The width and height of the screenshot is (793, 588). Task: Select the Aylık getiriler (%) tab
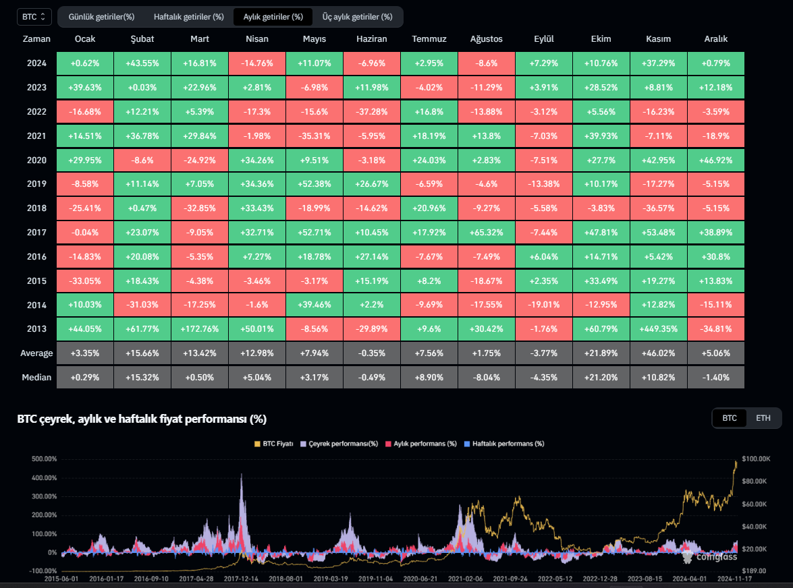[273, 16]
